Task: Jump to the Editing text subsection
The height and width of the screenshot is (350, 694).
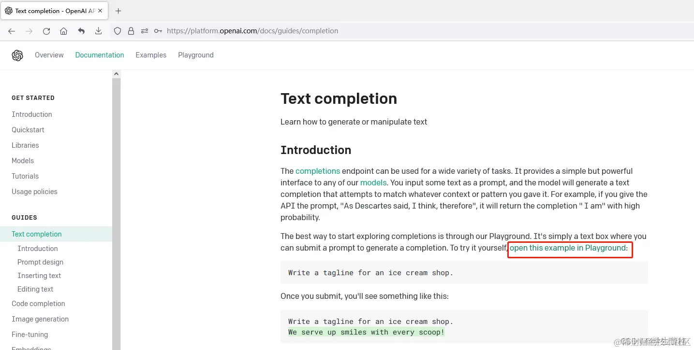Action: click(x=35, y=289)
